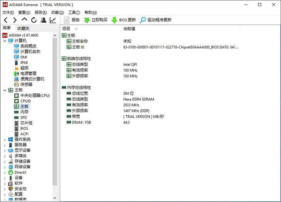
Task: Select IPMI tree item
Action: click(x=24, y=63)
